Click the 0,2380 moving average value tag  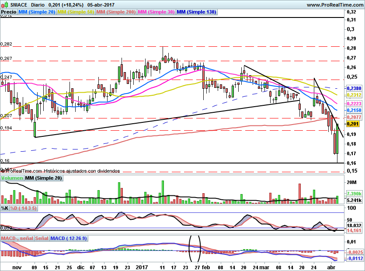354,88
